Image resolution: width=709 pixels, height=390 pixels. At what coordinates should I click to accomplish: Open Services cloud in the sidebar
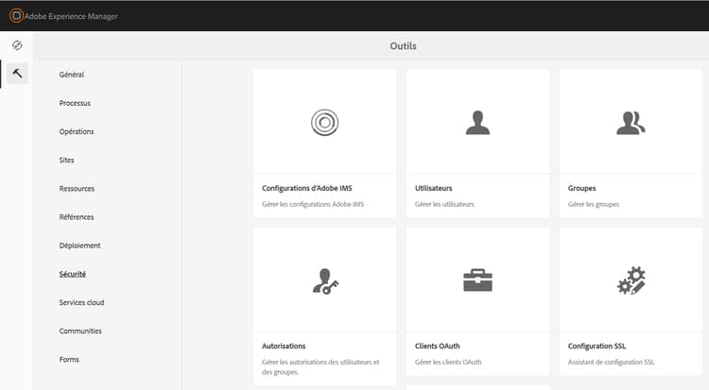coord(81,302)
